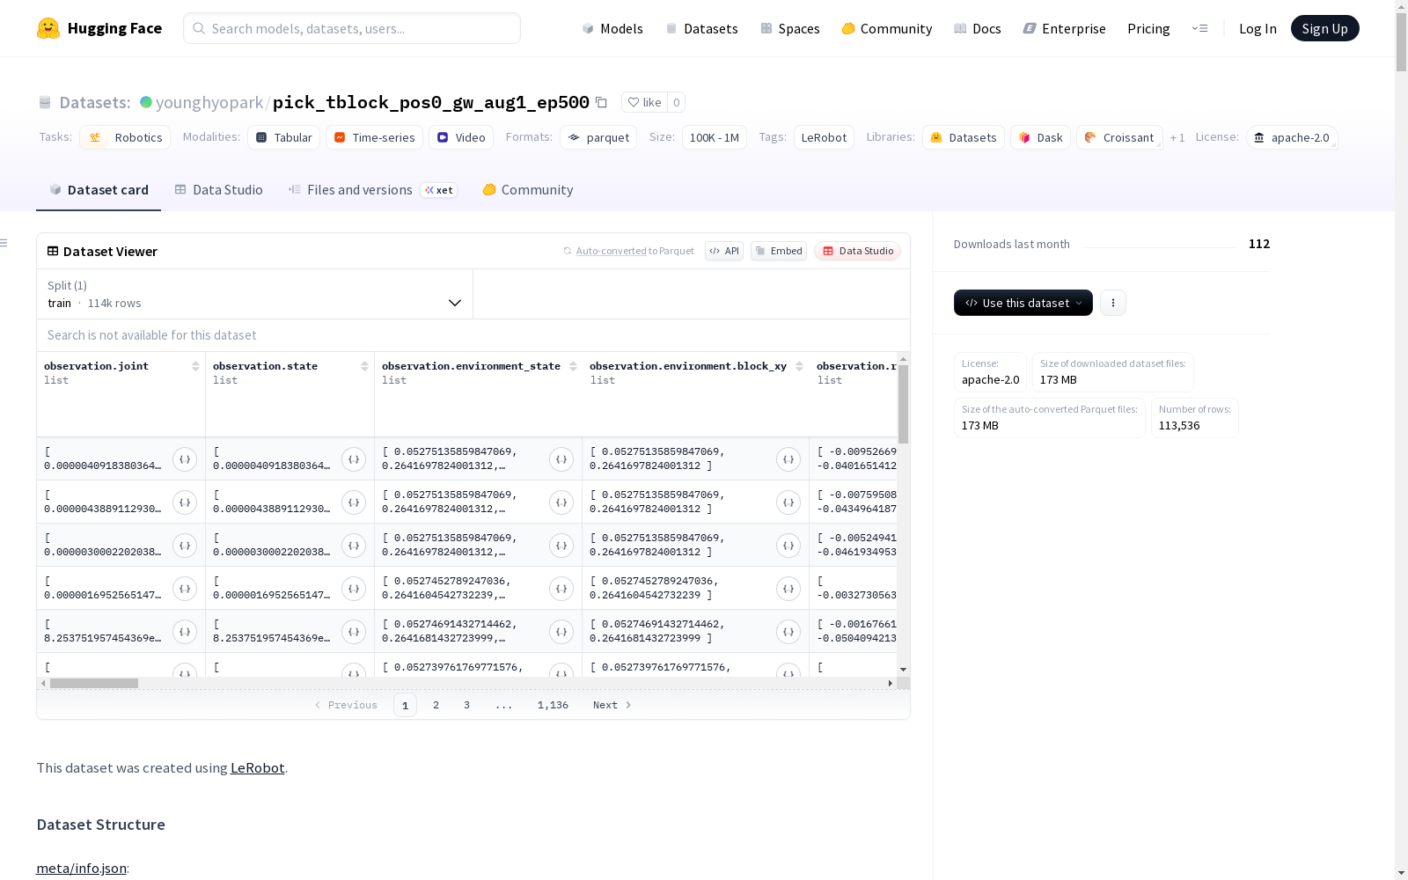
Task: Go to page 3 of the table
Action: pyautogui.click(x=466, y=705)
